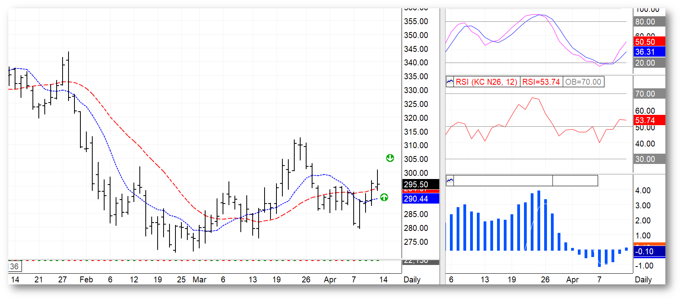Viewport: 682px width, 301px height.
Task: Click the Daily label under the price chart
Action: (x=412, y=280)
